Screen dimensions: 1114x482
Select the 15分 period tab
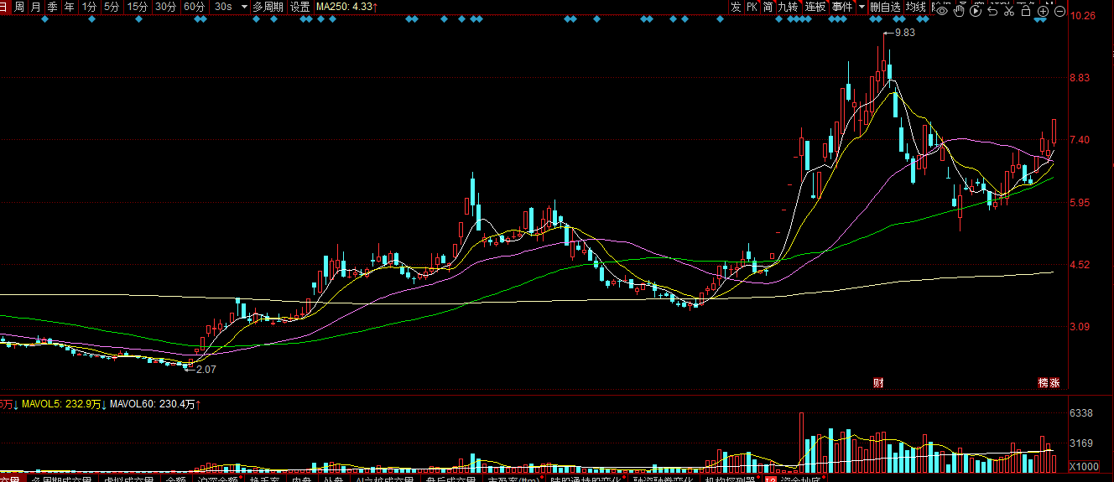(x=138, y=7)
